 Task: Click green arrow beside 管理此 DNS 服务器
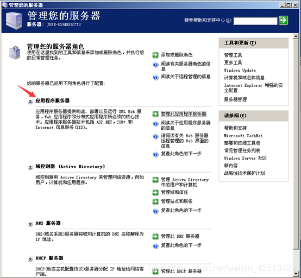(155, 236)
